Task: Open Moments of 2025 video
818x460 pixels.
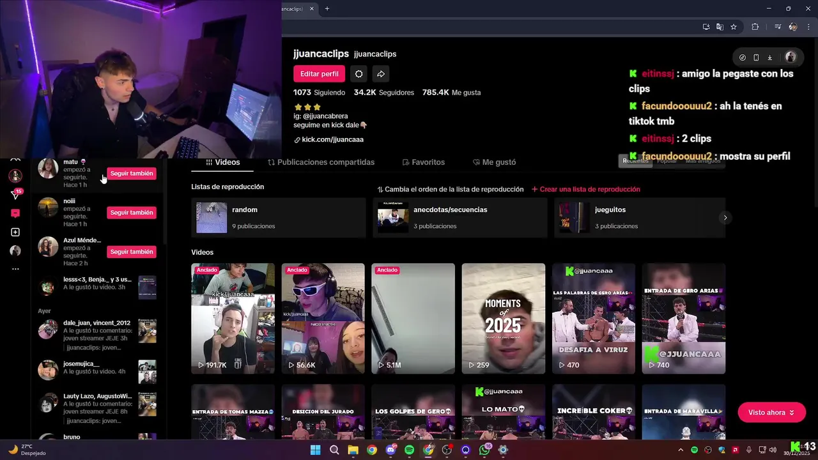Action: (503, 318)
